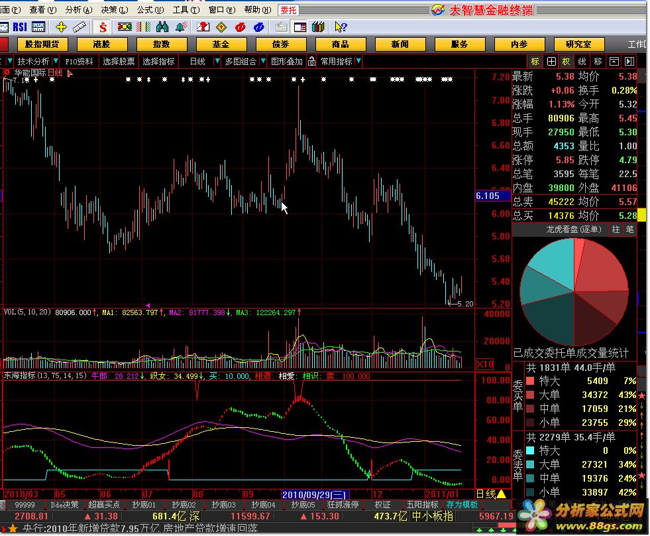Screen dimensions: 650x536
Task: Click the collapse panel up-arrow icon
Action: (614, 62)
